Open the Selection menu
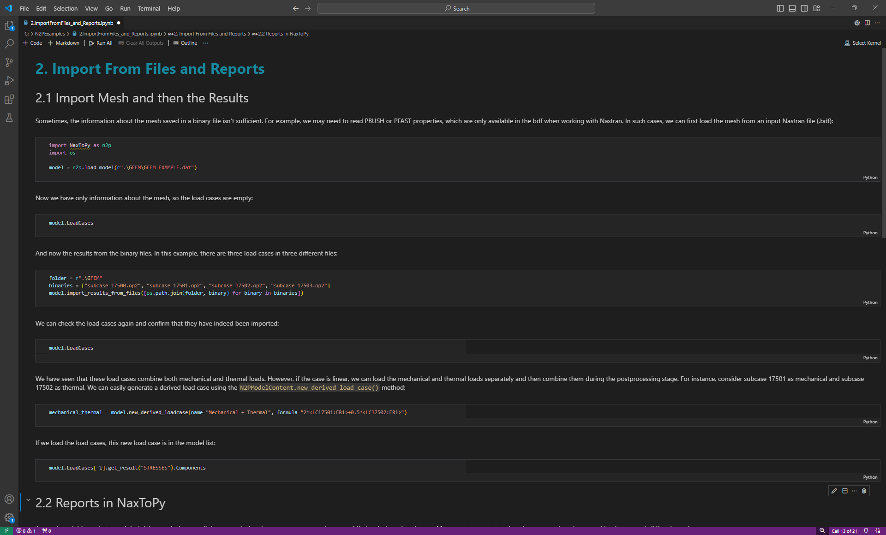 click(66, 8)
